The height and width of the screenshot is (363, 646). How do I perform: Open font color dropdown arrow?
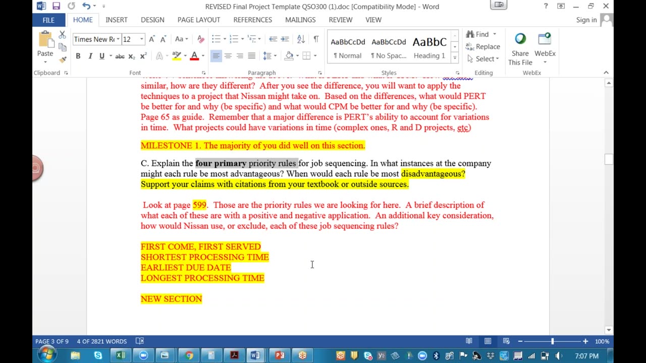(x=203, y=56)
